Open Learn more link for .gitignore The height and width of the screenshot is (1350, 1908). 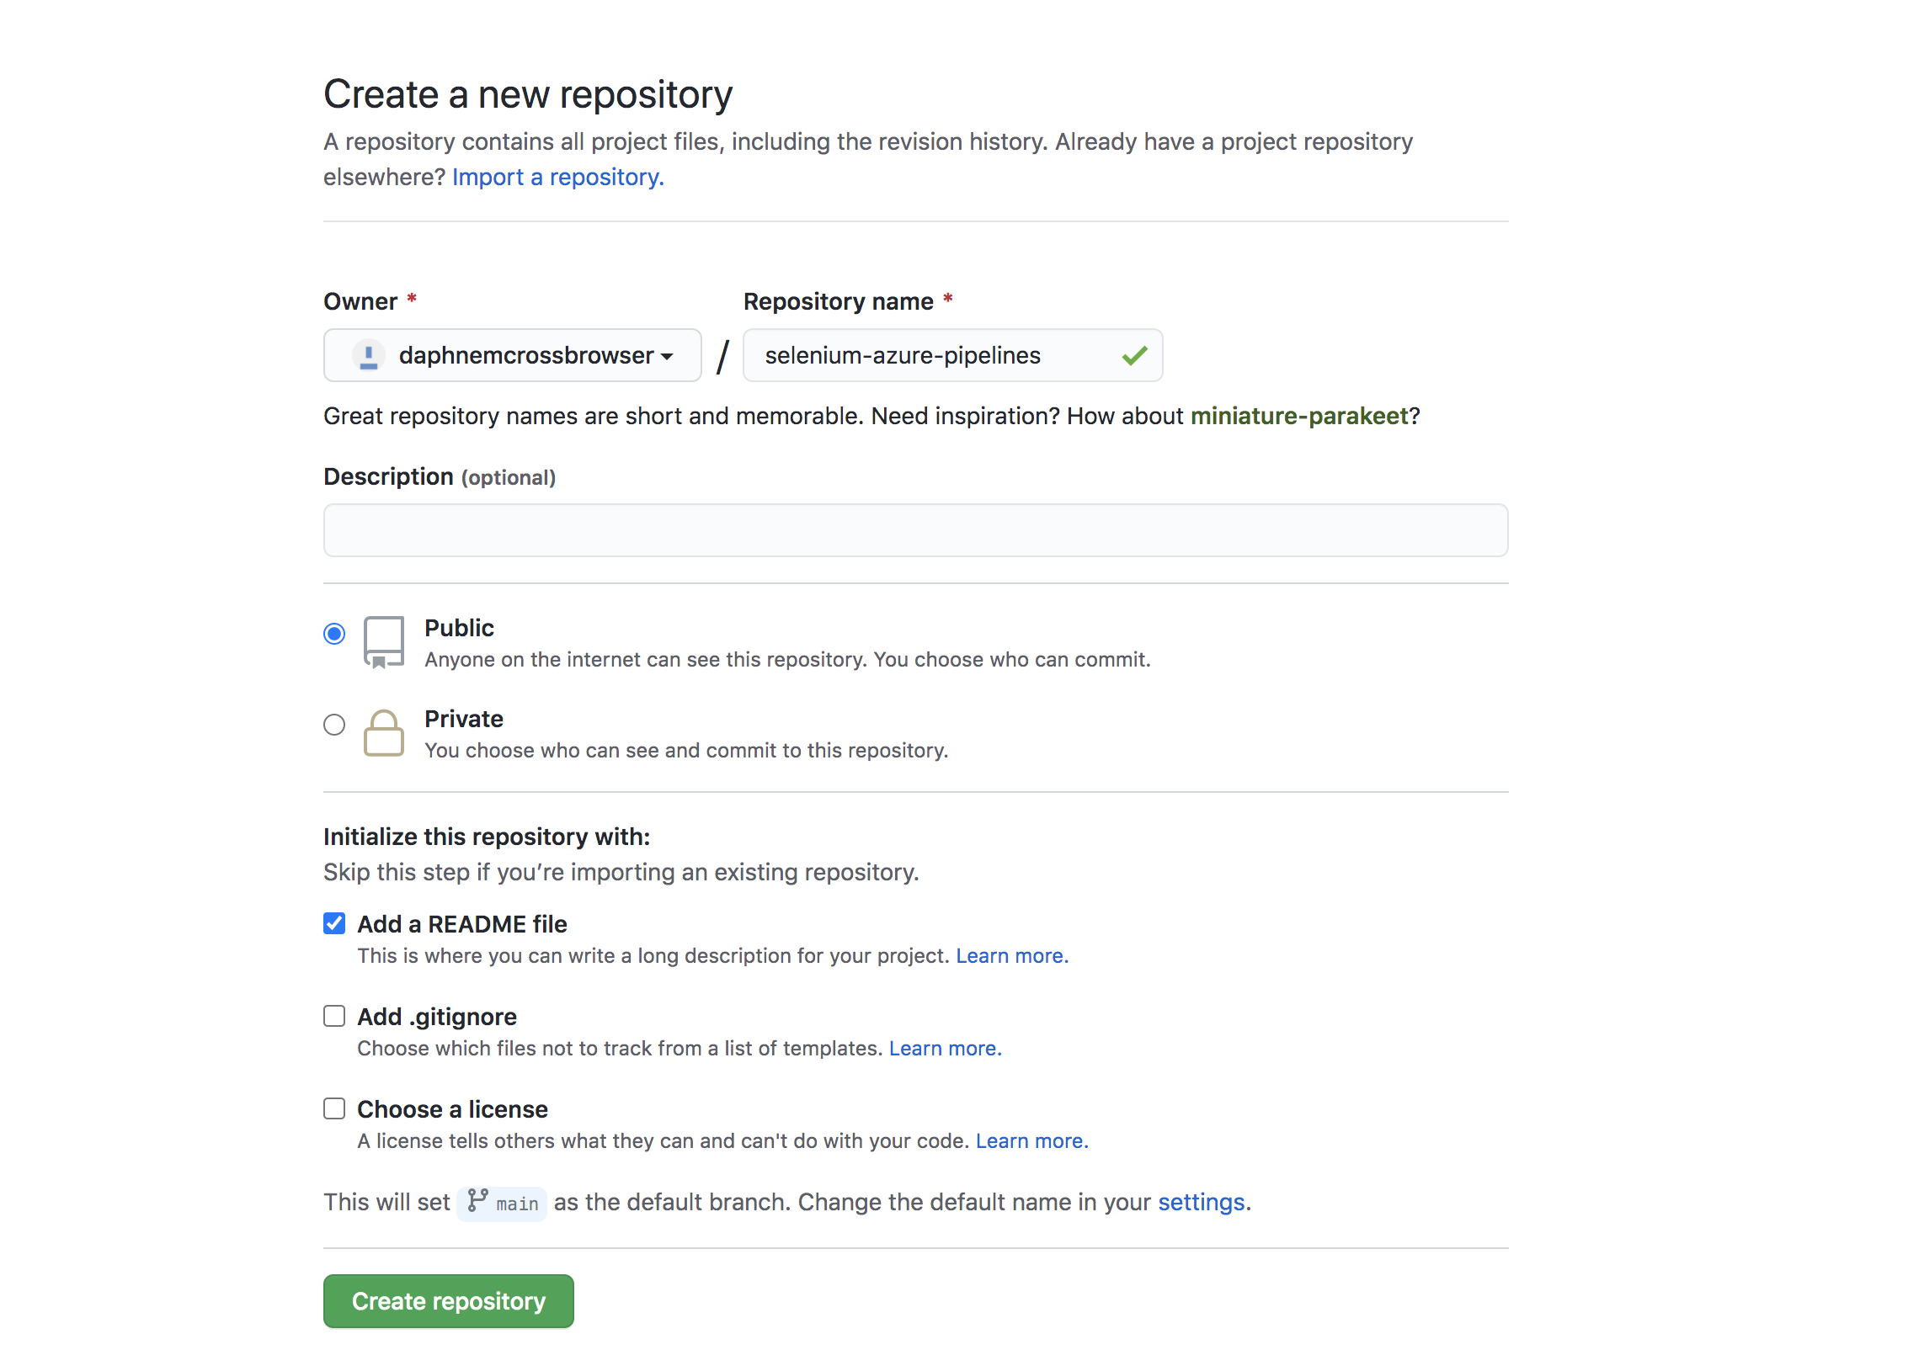point(945,1049)
